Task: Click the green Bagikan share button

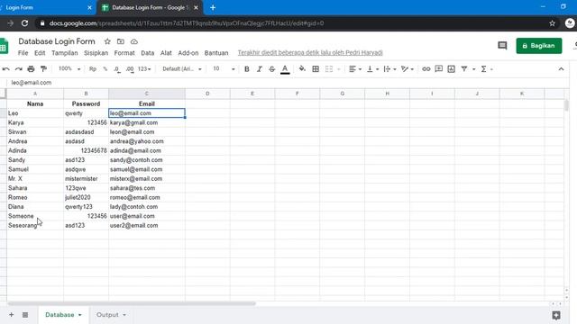Action: pos(539,46)
